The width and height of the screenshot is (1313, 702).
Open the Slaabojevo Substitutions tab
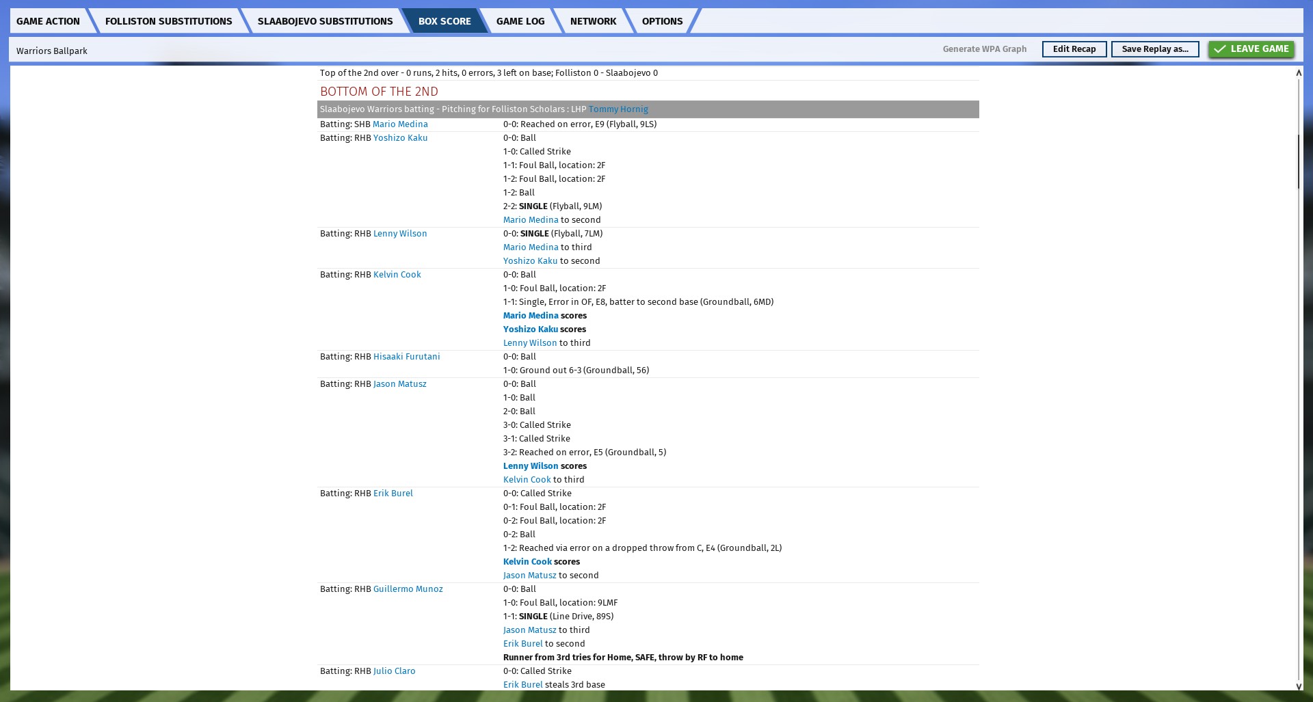[325, 21]
